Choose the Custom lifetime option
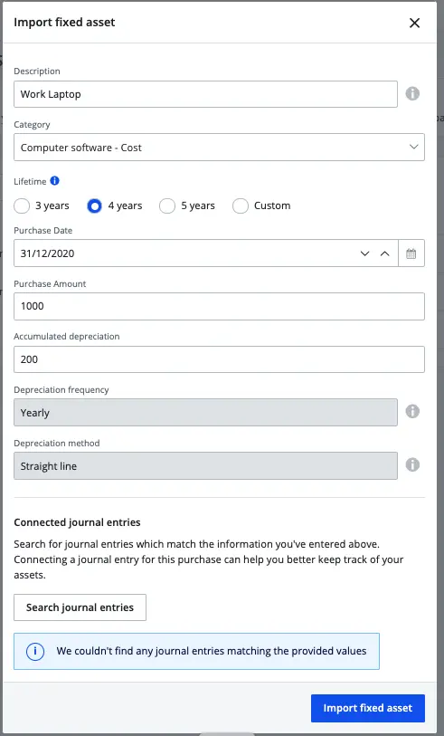The width and height of the screenshot is (444, 736). [x=241, y=206]
